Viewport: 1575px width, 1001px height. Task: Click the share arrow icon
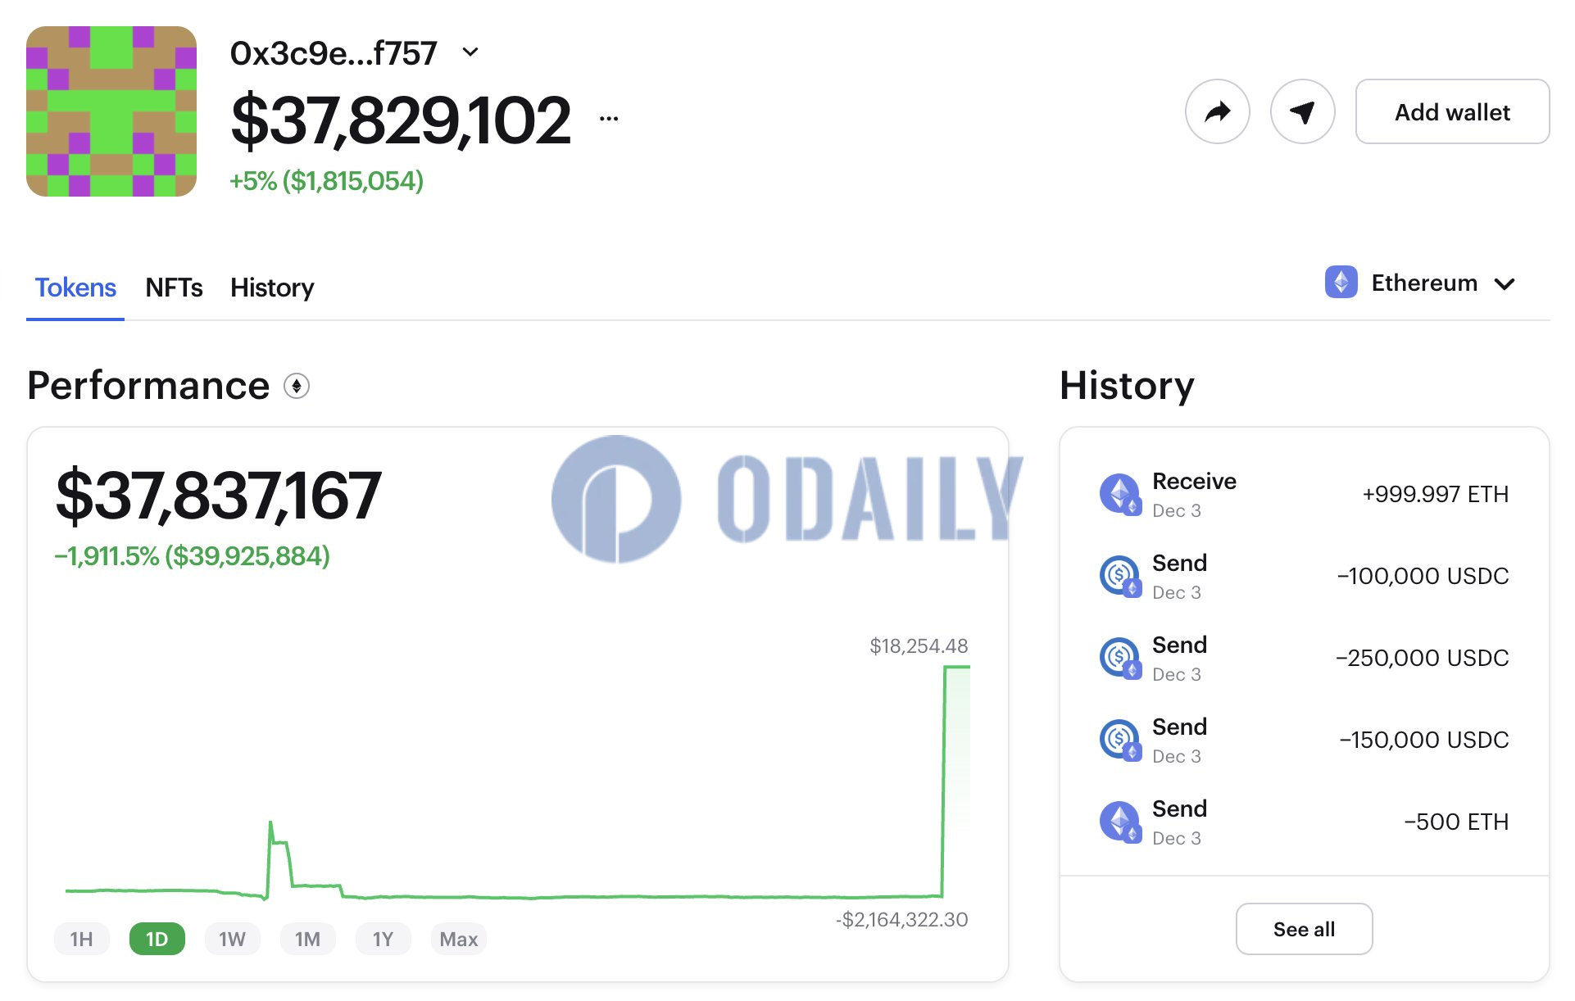click(1218, 111)
